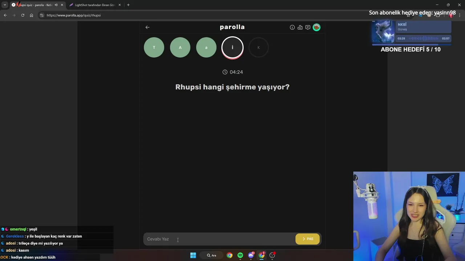Open the Chrome three-dot menu
465x261 pixels.
click(x=460, y=15)
